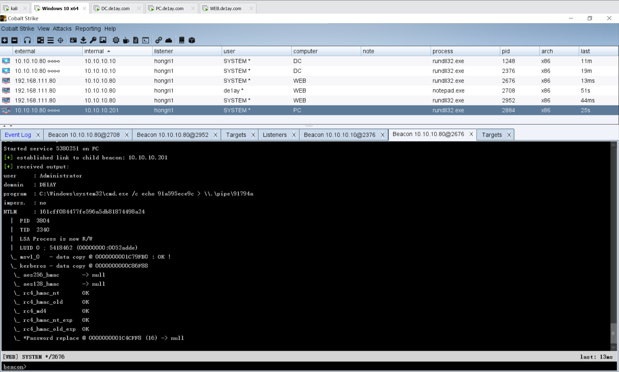Sort sessions by the process column header

(x=465, y=51)
